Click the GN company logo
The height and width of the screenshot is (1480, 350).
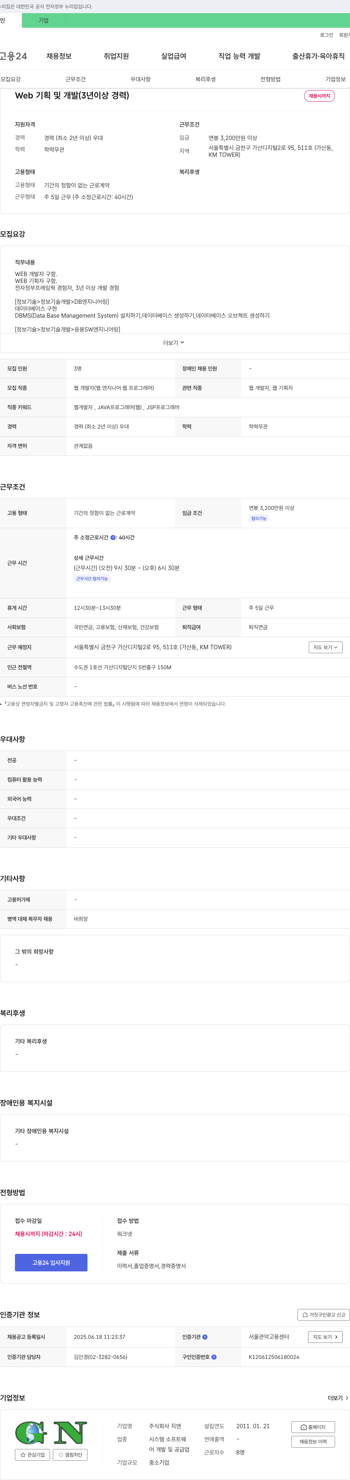51,1432
